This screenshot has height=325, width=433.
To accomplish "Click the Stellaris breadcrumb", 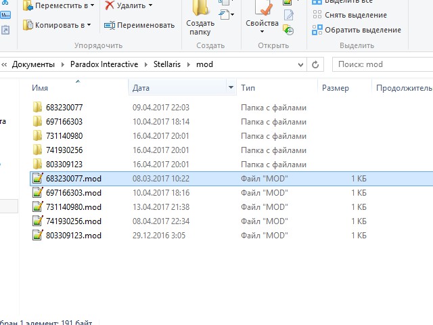I will click(167, 64).
